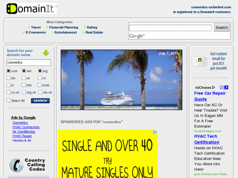Click the blue SEARCH domain button
Screen dimensions: 238x178
point(40,101)
